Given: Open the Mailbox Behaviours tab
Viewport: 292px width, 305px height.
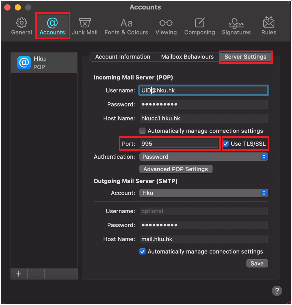Looking at the screenshot, I should coord(187,57).
